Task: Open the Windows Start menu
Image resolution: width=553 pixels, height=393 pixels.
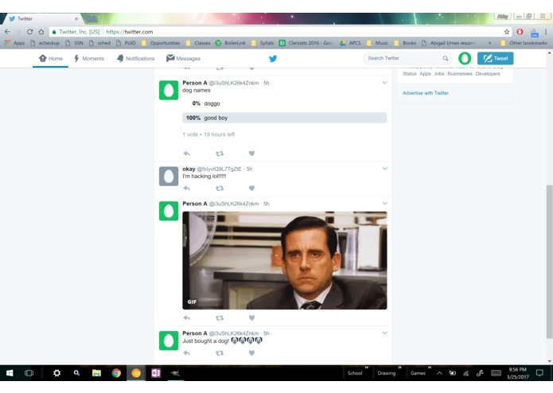Action: click(x=10, y=373)
